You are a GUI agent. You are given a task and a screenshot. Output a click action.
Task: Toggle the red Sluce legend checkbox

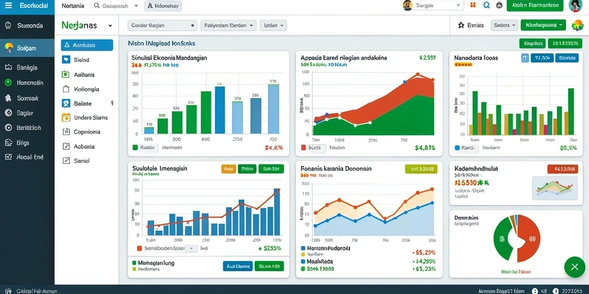pos(304,148)
